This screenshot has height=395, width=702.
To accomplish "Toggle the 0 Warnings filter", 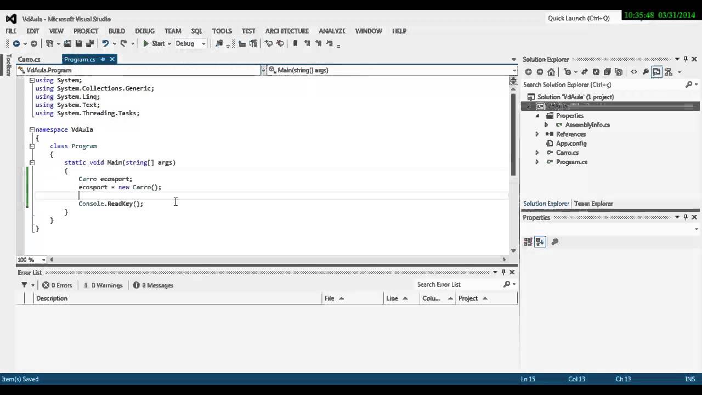I will (103, 285).
